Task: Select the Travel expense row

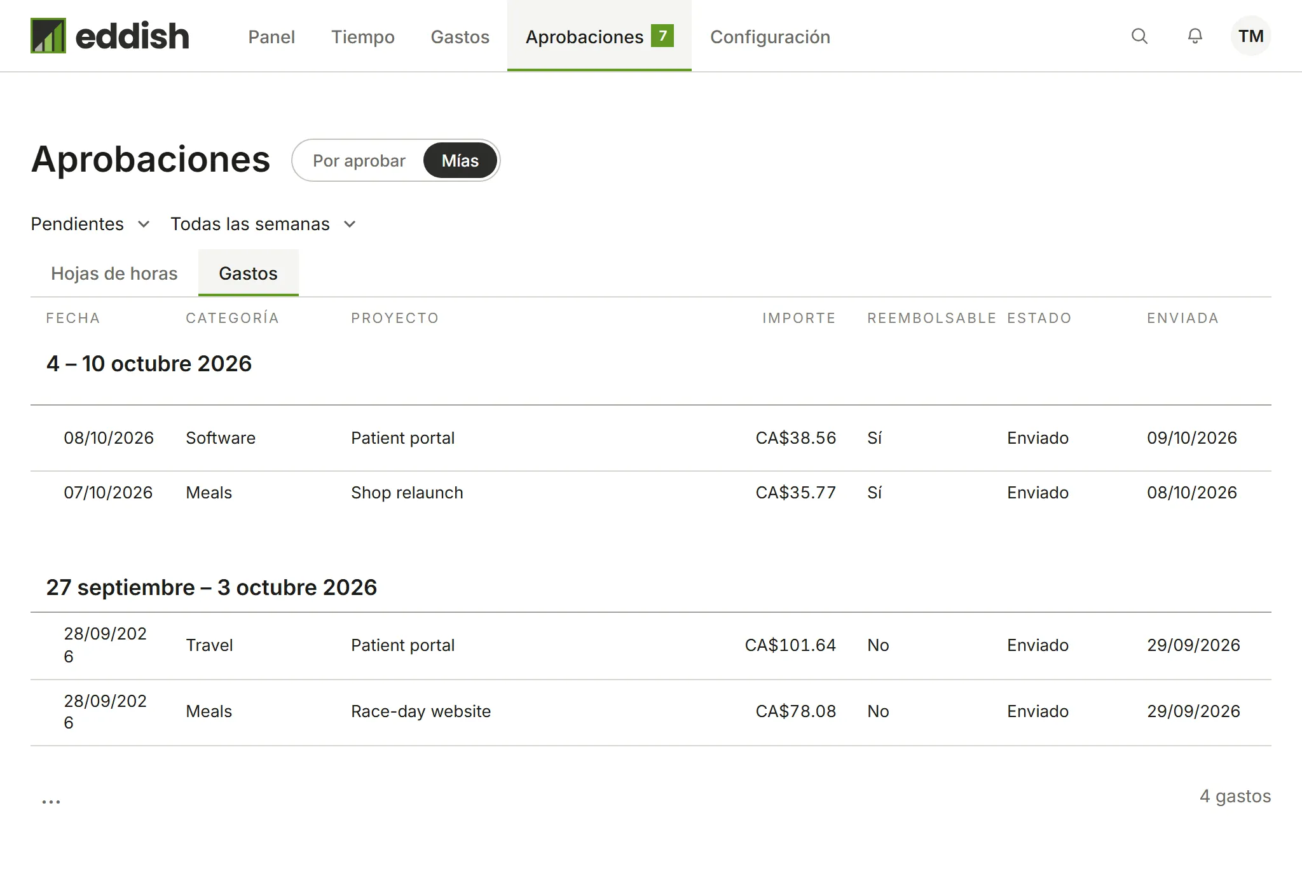Action: (x=651, y=645)
